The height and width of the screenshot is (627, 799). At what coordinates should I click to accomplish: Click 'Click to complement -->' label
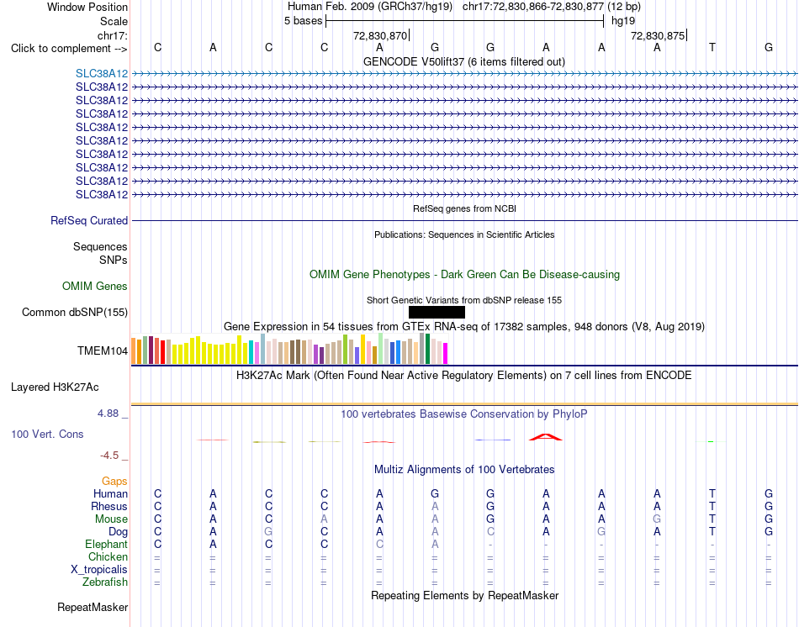pyautogui.click(x=69, y=49)
